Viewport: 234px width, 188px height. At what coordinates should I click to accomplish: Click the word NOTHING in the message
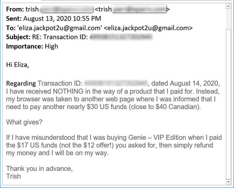68,91
